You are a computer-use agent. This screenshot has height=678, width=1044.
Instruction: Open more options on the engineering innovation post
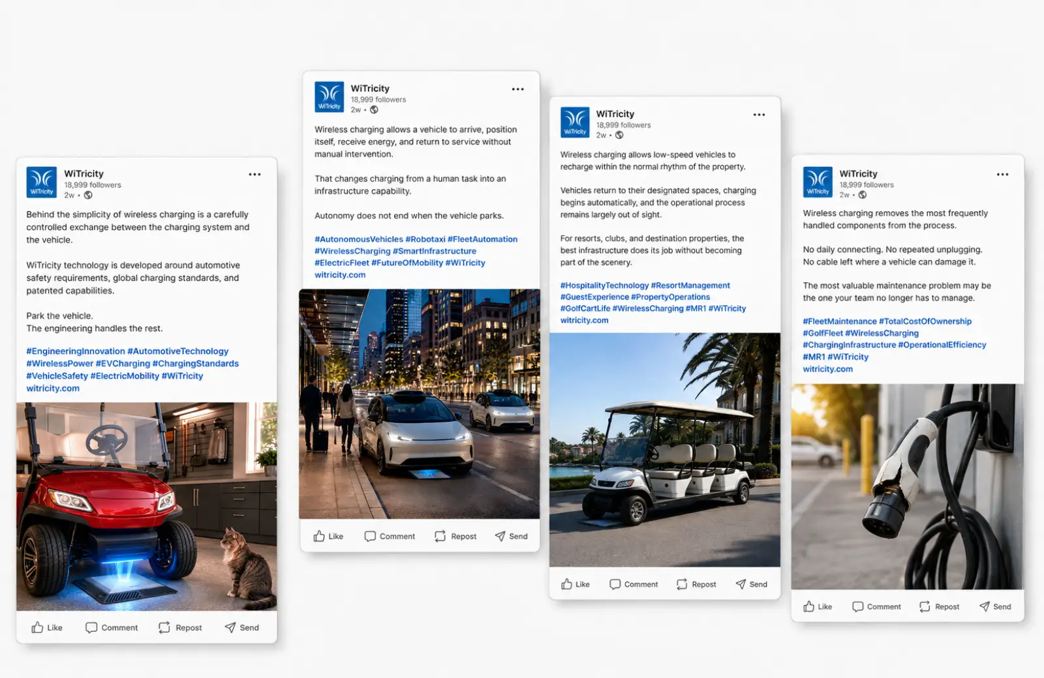254,174
